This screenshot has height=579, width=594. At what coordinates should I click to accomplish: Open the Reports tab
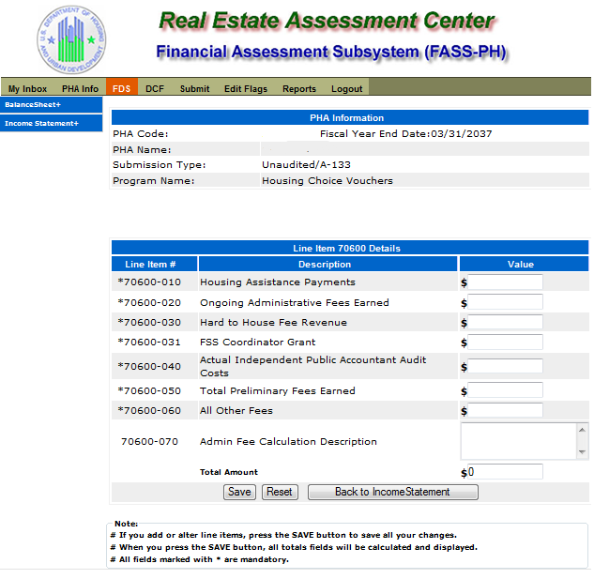(x=299, y=88)
